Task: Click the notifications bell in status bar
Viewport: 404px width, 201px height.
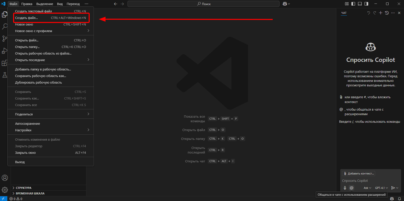Action: coord(399,199)
